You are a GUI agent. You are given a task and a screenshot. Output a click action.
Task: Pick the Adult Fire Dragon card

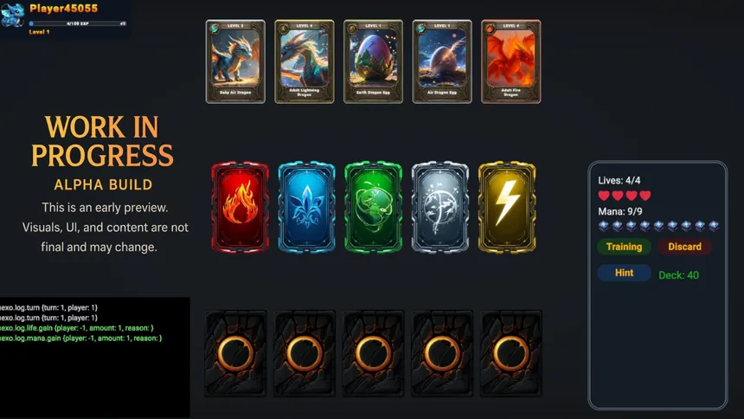click(x=511, y=61)
